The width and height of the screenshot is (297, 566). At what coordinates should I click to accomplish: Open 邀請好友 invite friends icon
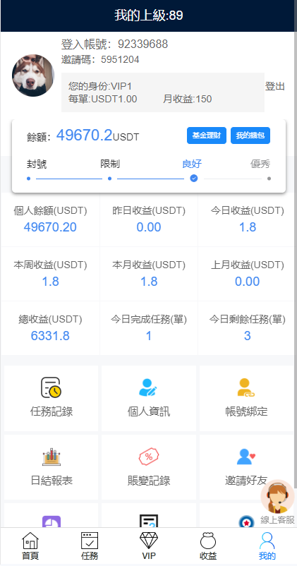(x=246, y=457)
